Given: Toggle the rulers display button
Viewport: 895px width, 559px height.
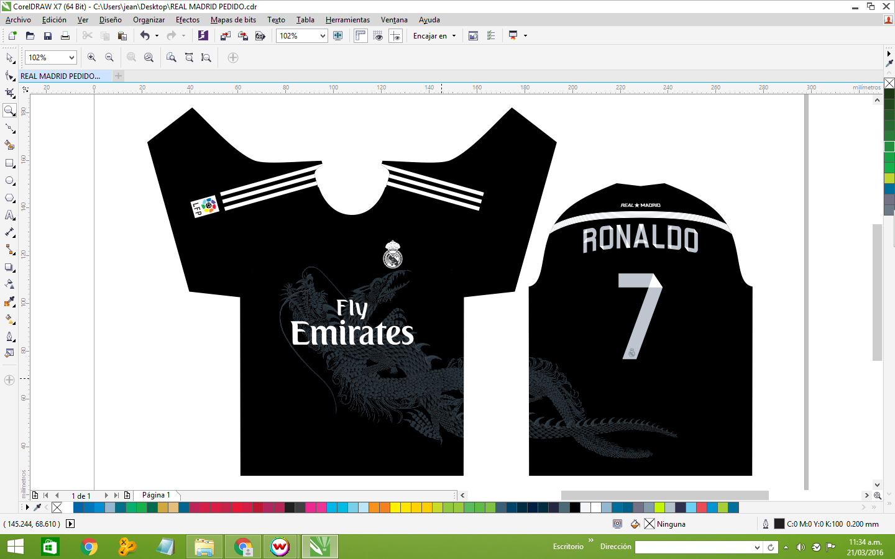Looking at the screenshot, I should tap(360, 36).
